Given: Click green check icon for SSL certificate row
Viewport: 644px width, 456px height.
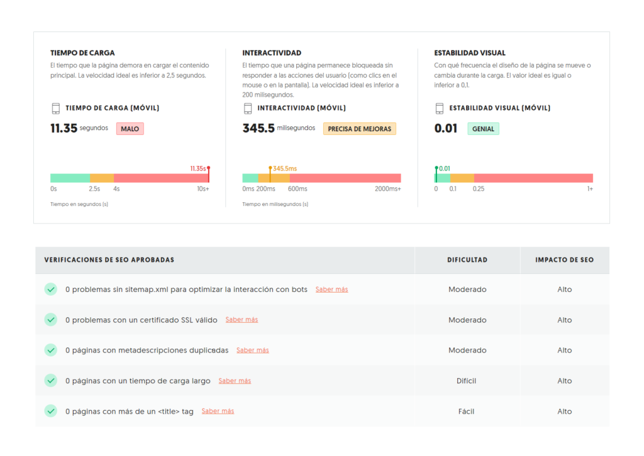Looking at the screenshot, I should click(x=51, y=320).
